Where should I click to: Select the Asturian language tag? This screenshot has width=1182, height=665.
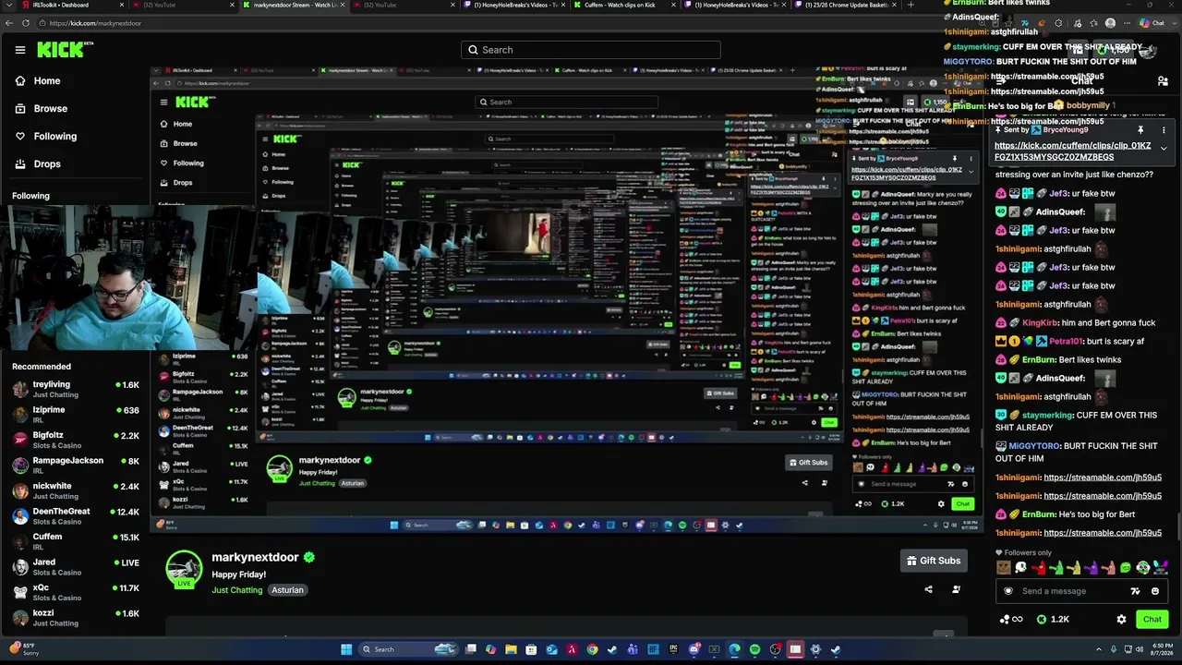click(x=287, y=590)
